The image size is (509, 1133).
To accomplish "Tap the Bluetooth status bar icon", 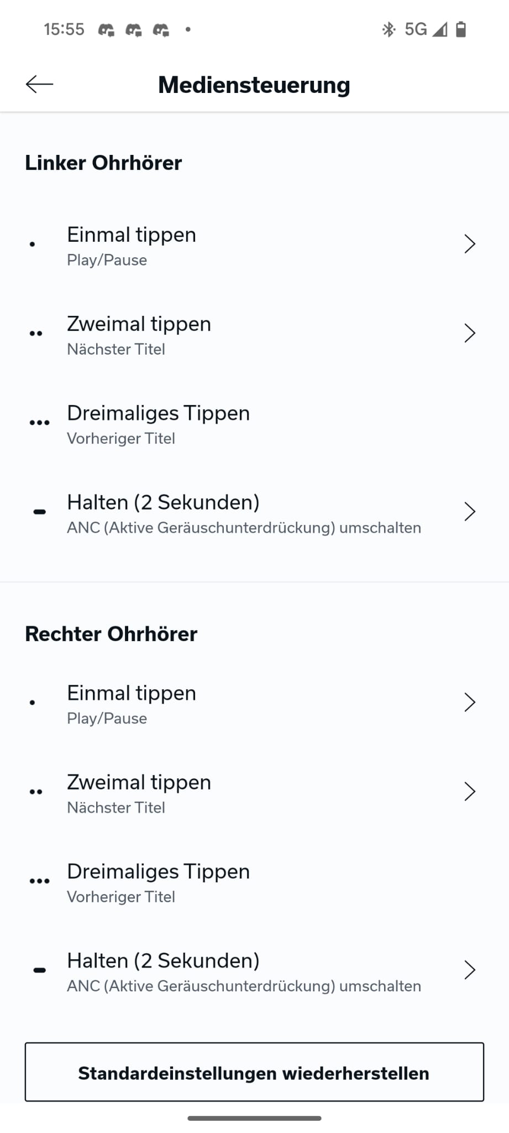I will click(389, 29).
